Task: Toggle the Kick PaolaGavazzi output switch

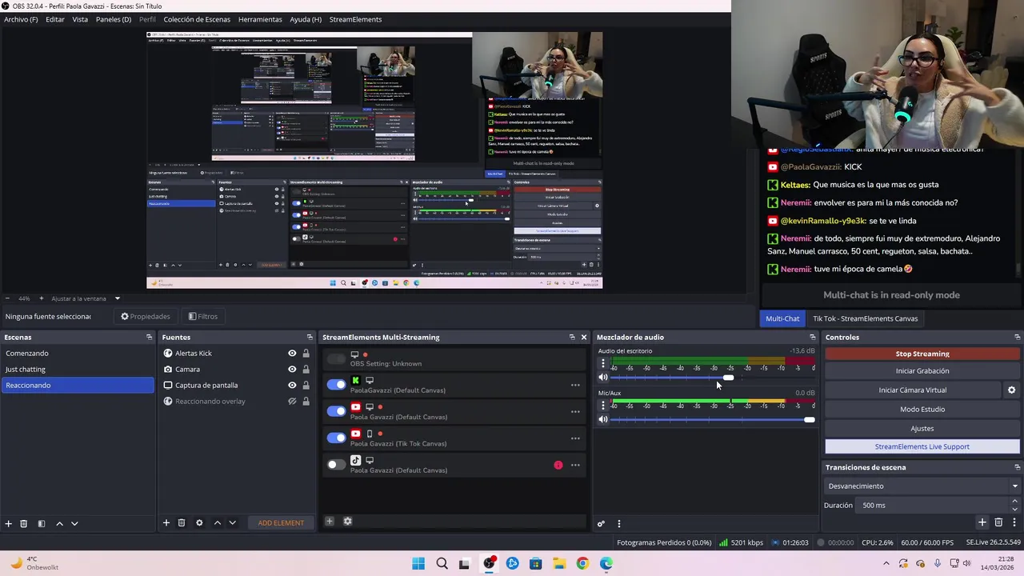Action: point(336,385)
